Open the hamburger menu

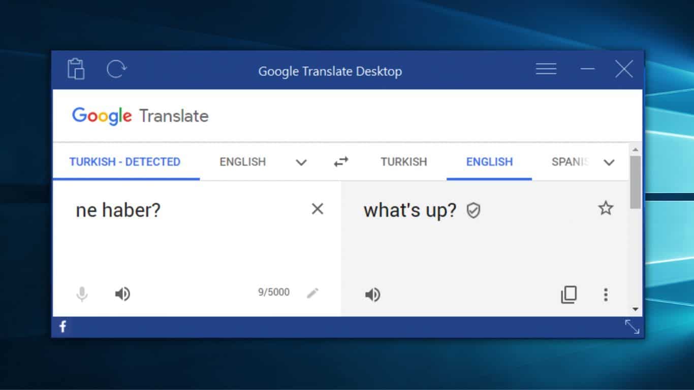pyautogui.click(x=546, y=69)
